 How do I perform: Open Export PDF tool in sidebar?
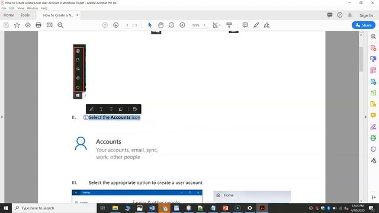(373, 82)
